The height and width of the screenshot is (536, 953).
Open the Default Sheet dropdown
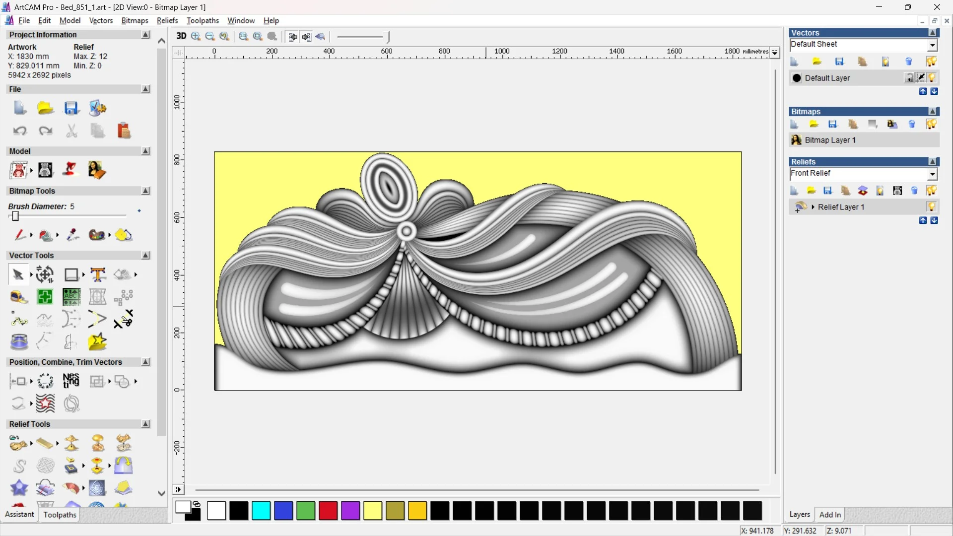click(x=932, y=45)
